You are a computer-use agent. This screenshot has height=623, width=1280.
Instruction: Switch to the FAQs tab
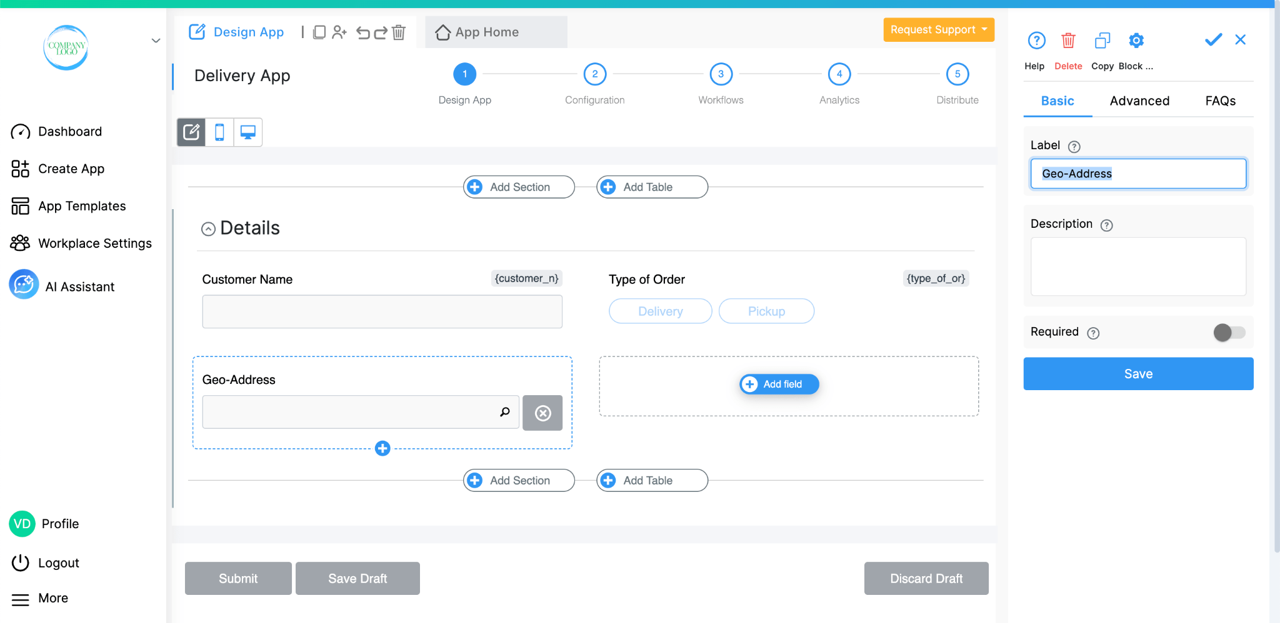click(1220, 101)
